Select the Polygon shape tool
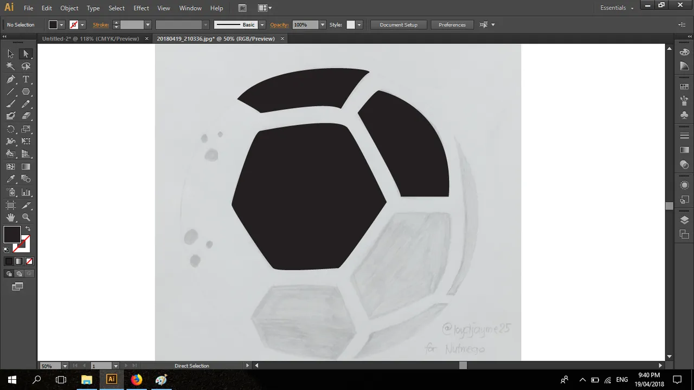 click(25, 92)
